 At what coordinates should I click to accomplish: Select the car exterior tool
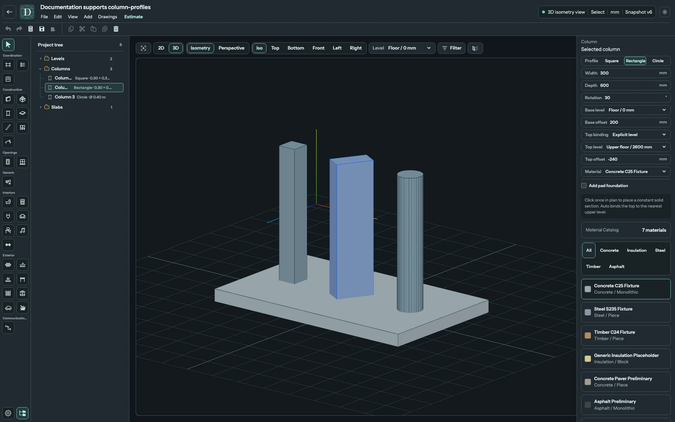click(8, 308)
